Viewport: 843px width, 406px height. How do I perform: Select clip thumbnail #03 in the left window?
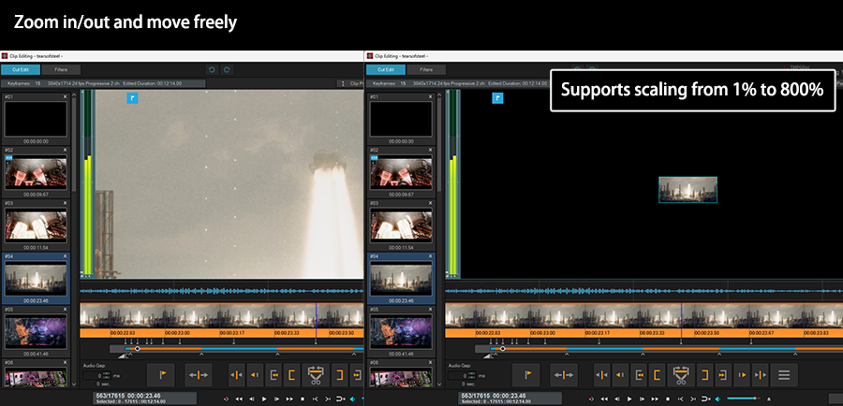tap(36, 225)
